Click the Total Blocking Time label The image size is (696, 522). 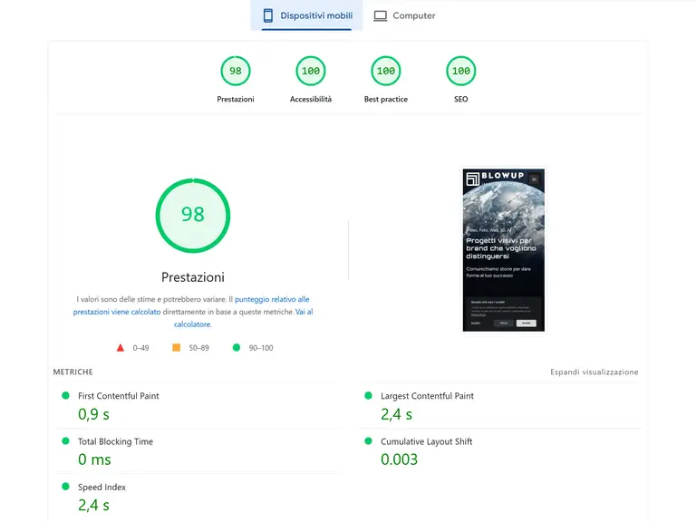point(115,441)
